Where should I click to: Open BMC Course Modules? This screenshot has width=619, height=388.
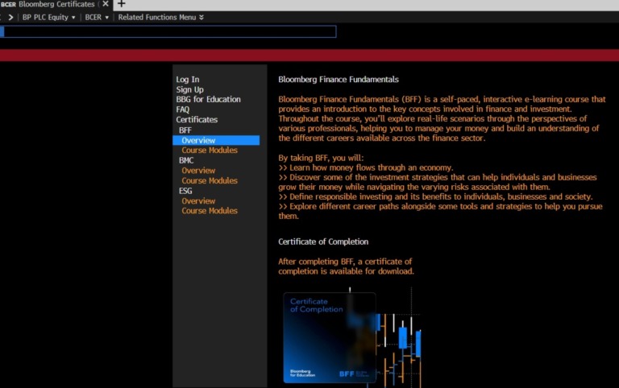(x=210, y=180)
